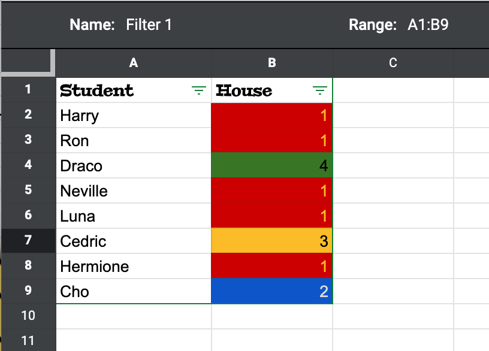
Task: Click Ron's red House cell
Action: [x=272, y=140]
